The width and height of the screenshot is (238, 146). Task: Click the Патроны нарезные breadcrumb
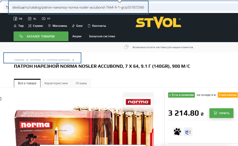(58, 60)
